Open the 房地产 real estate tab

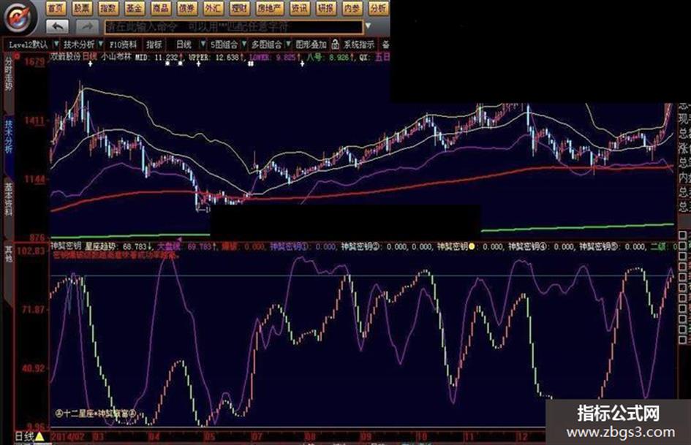tap(269, 8)
